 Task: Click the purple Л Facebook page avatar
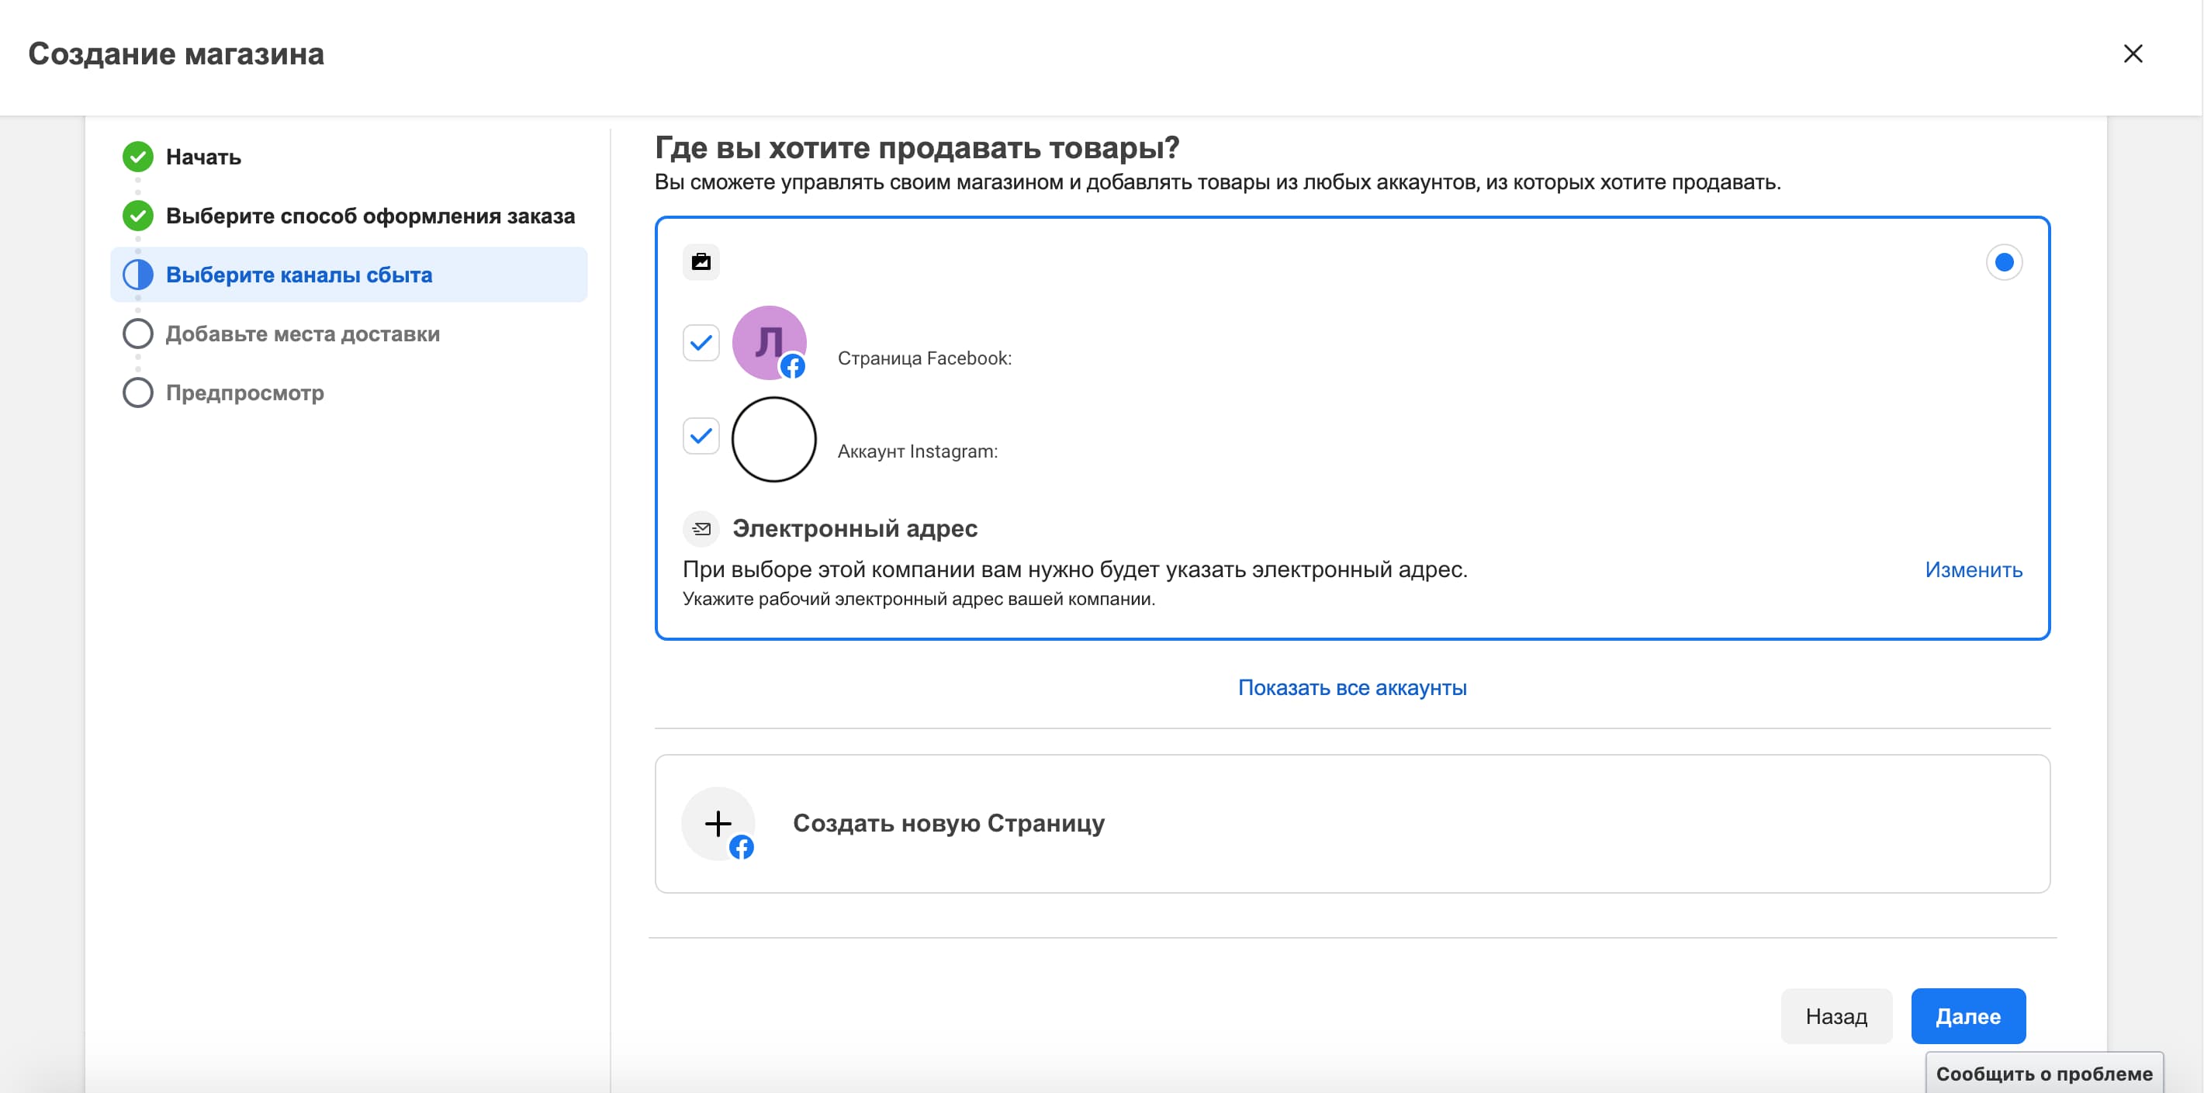pyautogui.click(x=769, y=342)
